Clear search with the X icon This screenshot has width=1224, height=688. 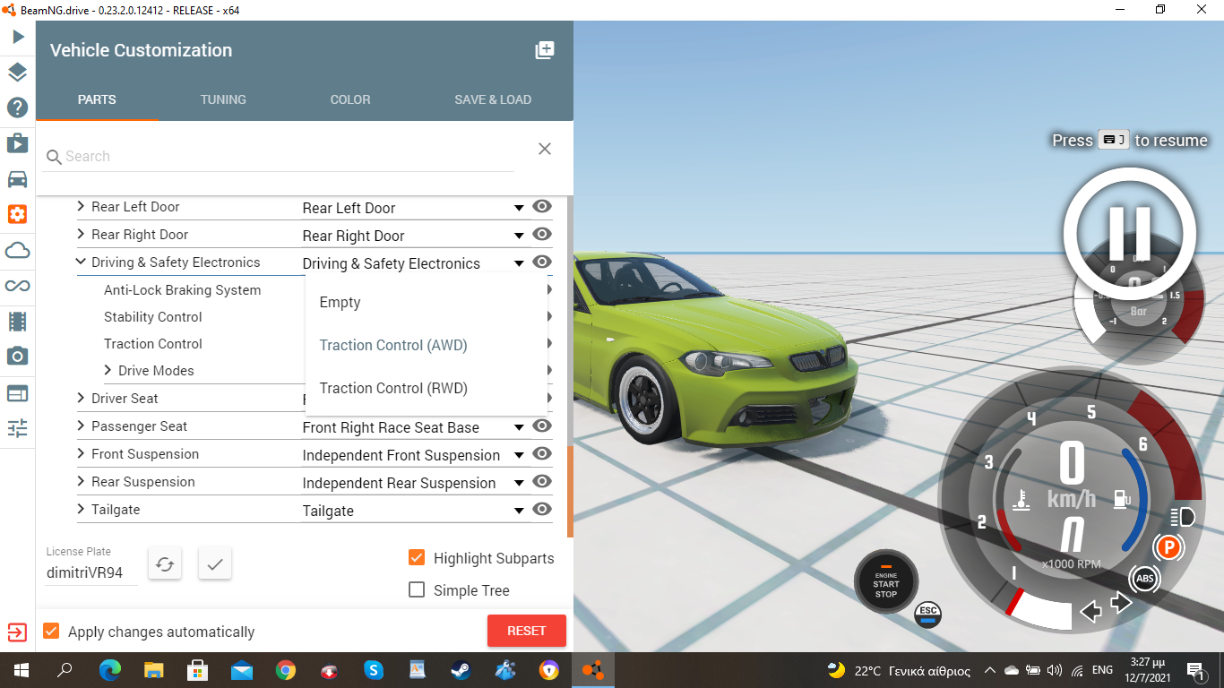545,149
